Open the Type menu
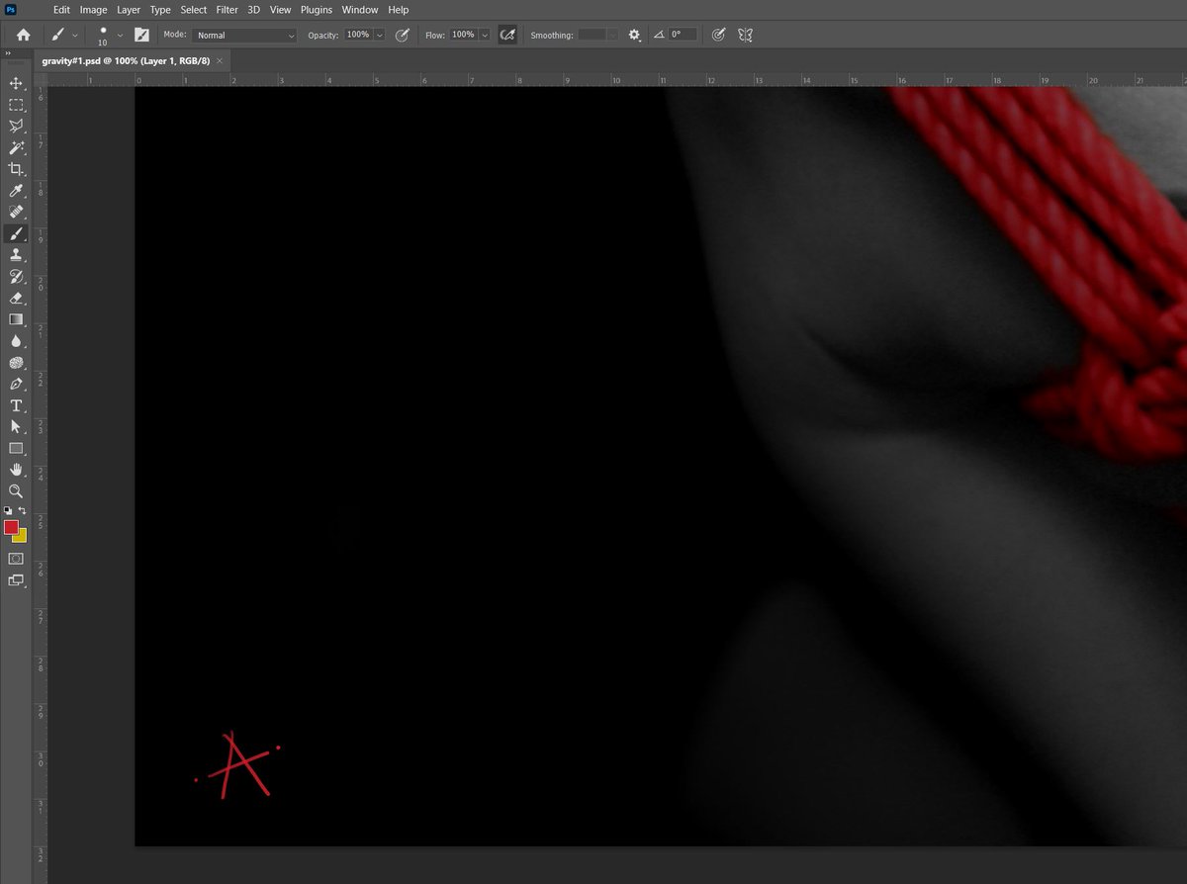Screen dimensions: 1187x884 click(160, 10)
